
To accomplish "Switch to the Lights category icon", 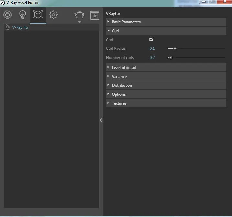I will [23, 15].
